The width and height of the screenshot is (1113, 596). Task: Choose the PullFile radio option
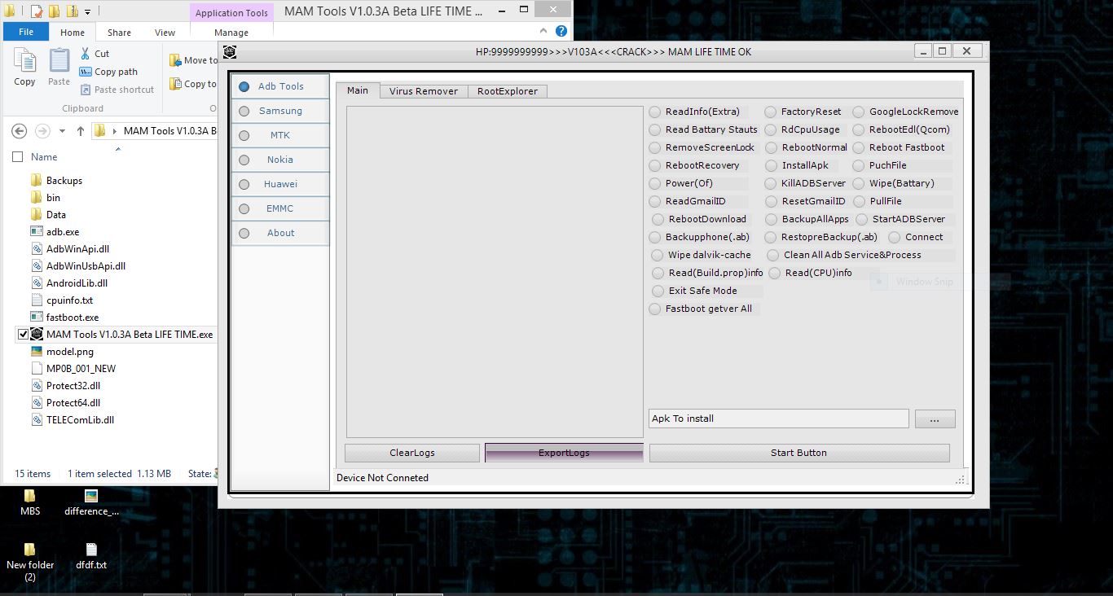coord(860,201)
